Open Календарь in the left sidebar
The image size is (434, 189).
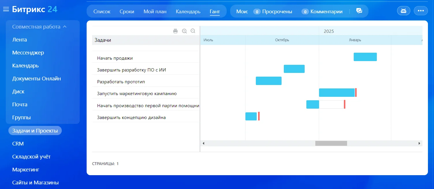(x=25, y=66)
